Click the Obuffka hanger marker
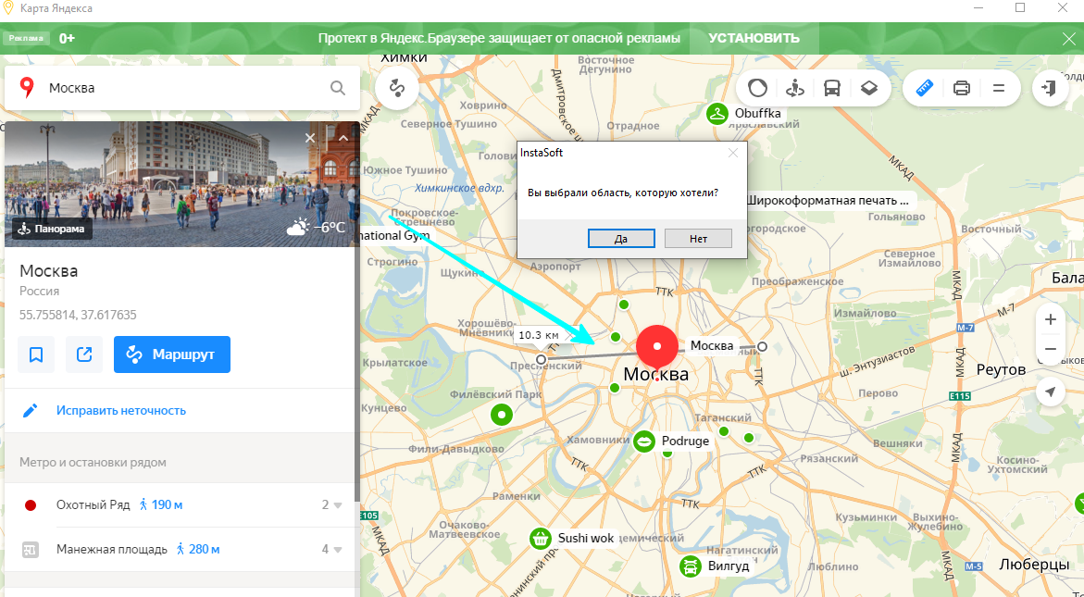1084x597 pixels. point(717,113)
